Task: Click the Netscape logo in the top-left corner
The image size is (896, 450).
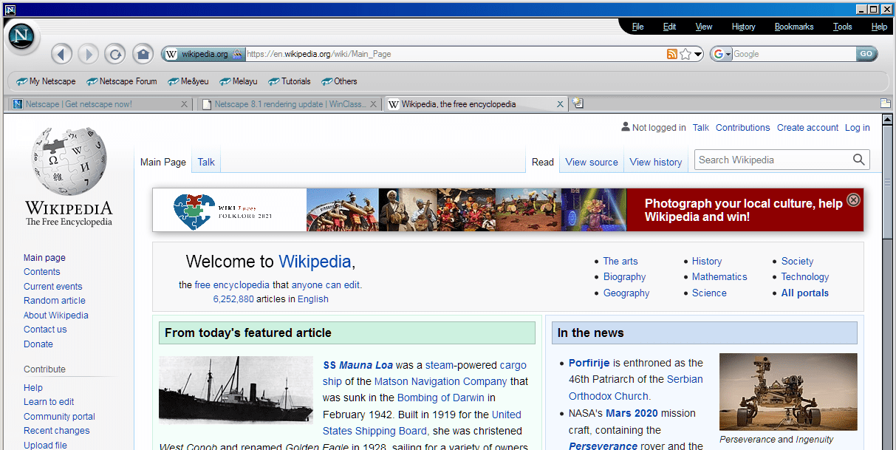Action: coord(21,37)
